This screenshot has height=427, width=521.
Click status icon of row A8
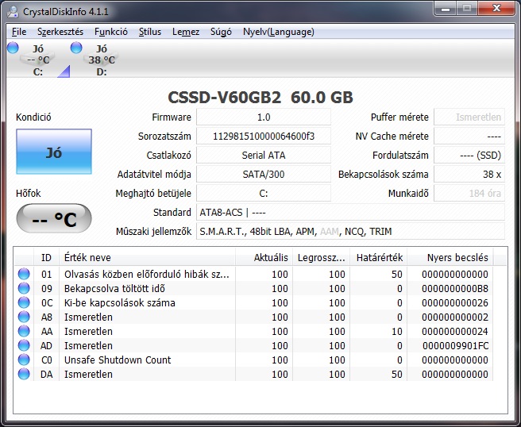24,317
